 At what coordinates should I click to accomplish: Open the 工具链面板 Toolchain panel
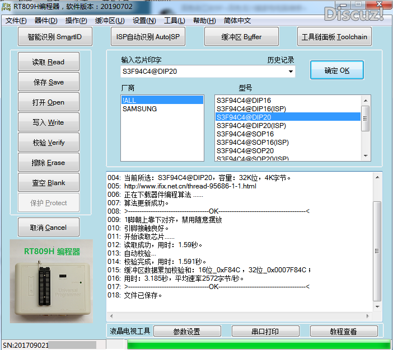pos(334,37)
